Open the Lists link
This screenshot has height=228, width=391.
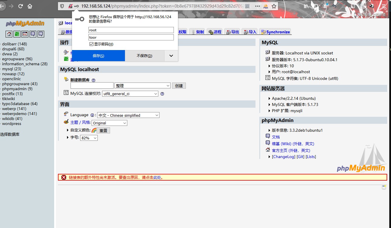pyautogui.click(x=311, y=157)
